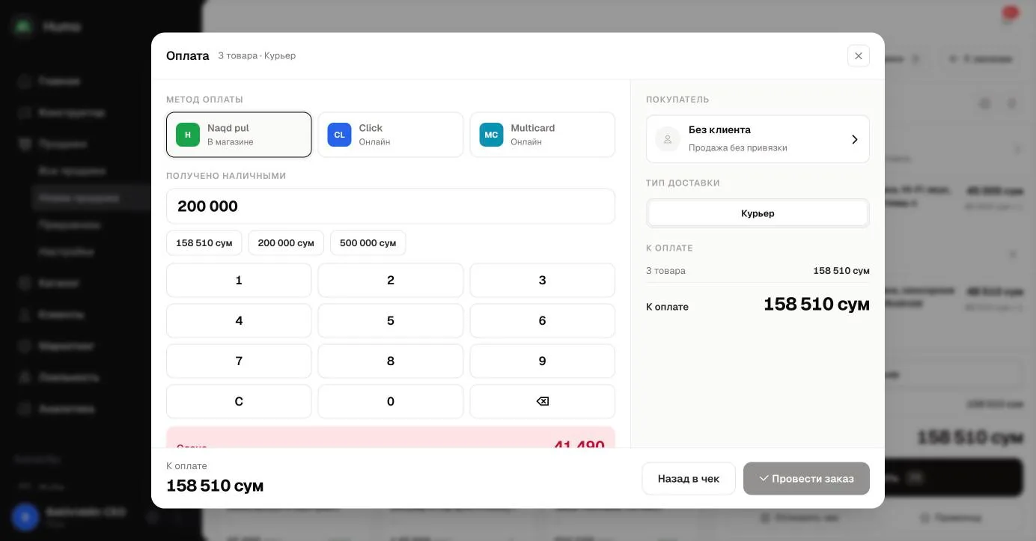The width and height of the screenshot is (1036, 541).
Task: Choose Multicard online payment method
Action: point(543,135)
